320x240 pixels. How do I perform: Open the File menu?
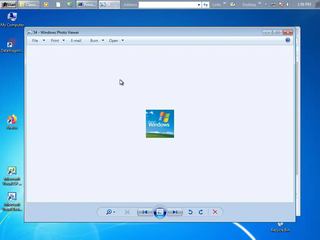pyautogui.click(x=35, y=41)
